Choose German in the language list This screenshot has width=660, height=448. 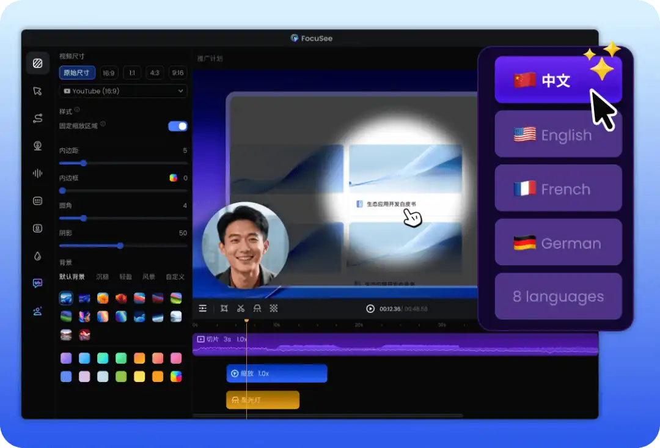point(558,243)
